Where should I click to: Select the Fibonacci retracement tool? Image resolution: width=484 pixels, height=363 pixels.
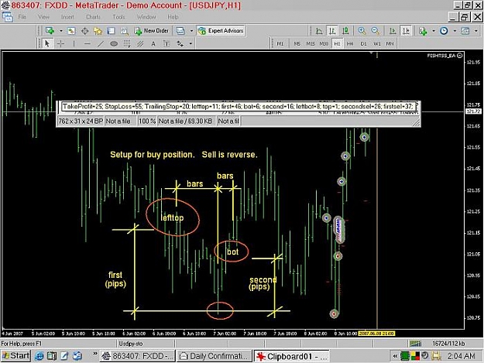point(127,43)
